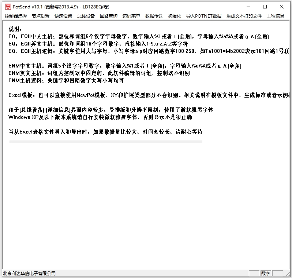Open the 快速设置 menu

(63, 16)
